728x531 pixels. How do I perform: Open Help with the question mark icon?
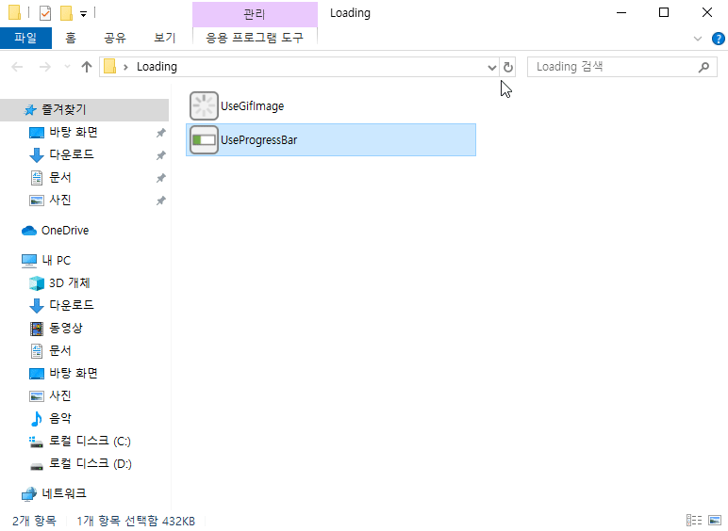pos(719,39)
